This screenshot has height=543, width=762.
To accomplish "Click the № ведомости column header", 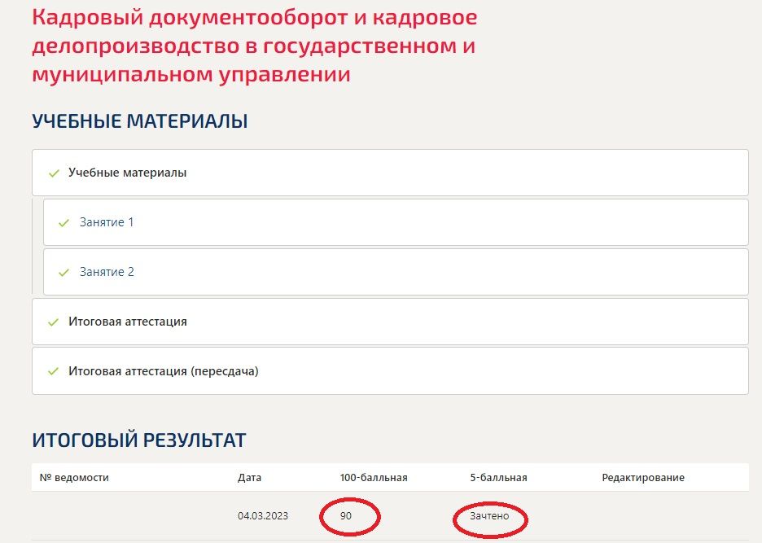I will pos(74,477).
